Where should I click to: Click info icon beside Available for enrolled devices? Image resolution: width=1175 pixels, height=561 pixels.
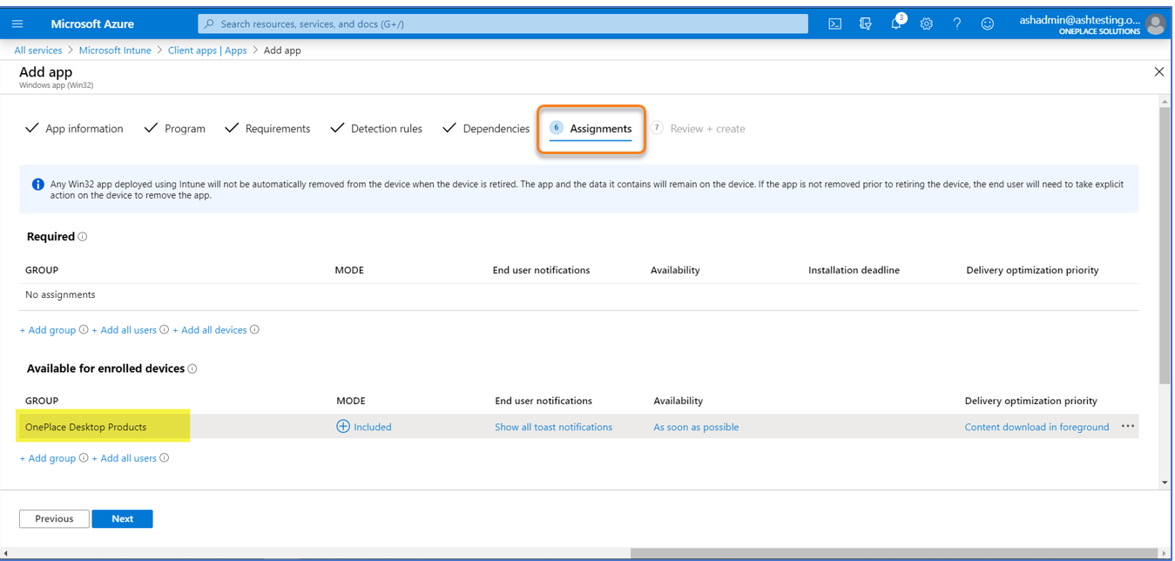[x=192, y=368]
